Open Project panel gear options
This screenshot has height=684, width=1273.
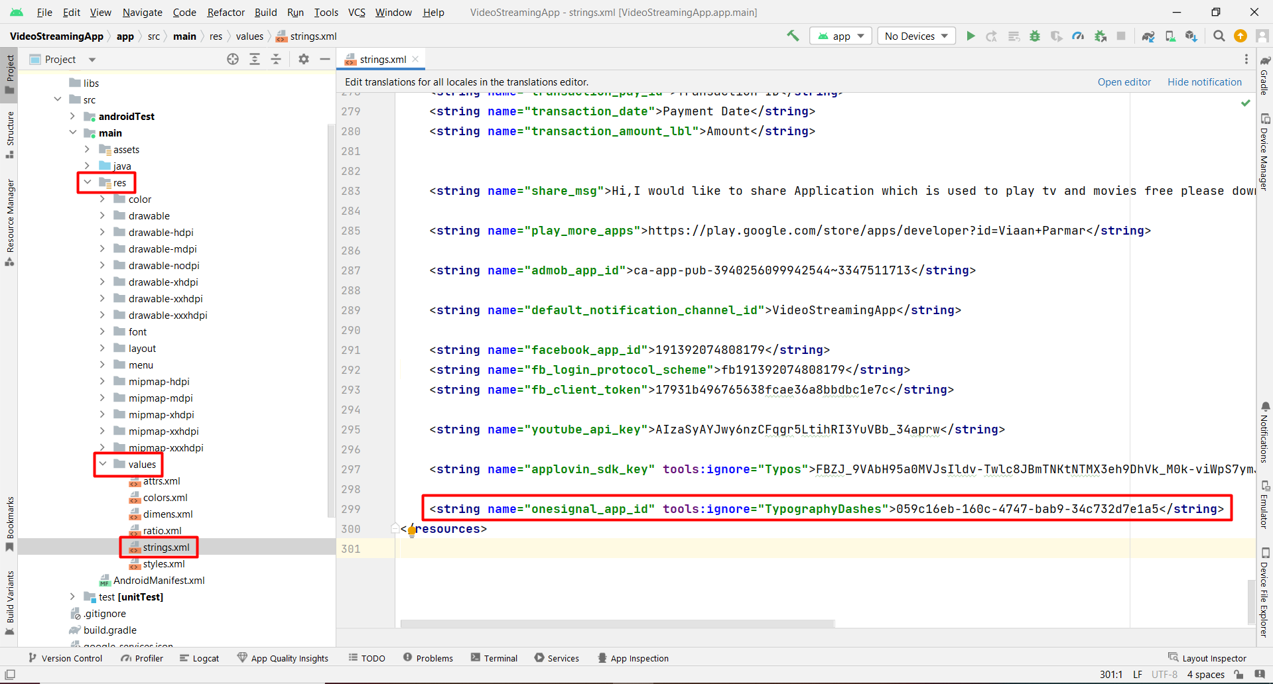click(304, 59)
